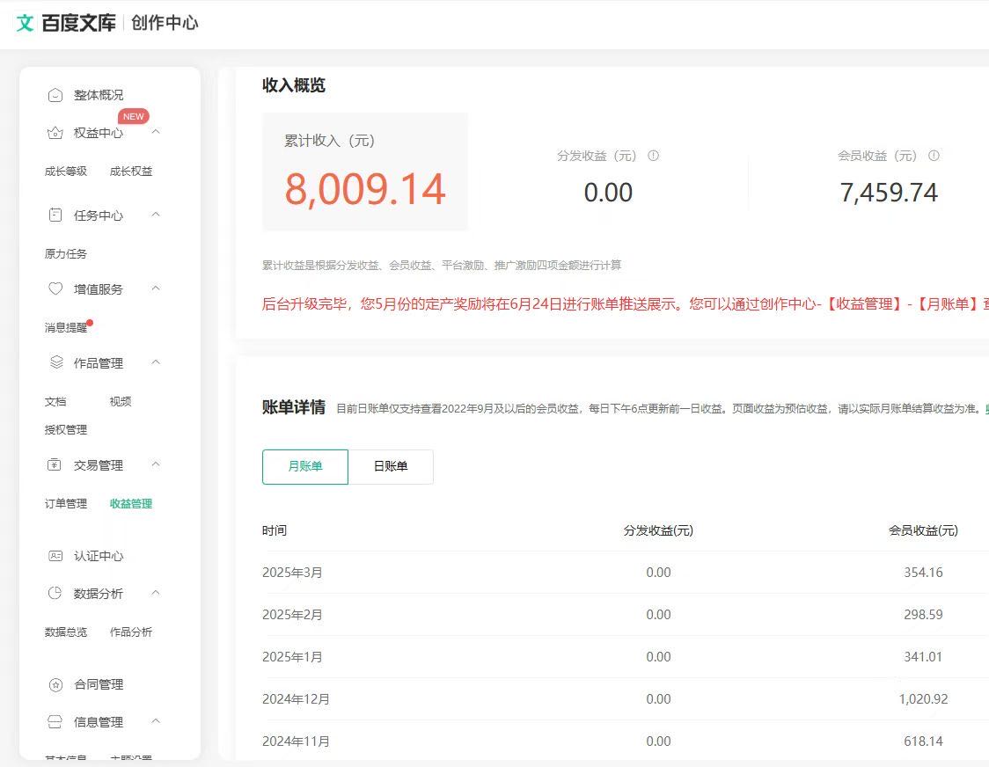Click the red NEW badge
Viewport: 989px width, 767px height.
click(133, 116)
